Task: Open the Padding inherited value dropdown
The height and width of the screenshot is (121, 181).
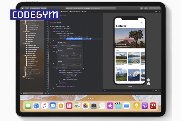Action: tap(73, 56)
